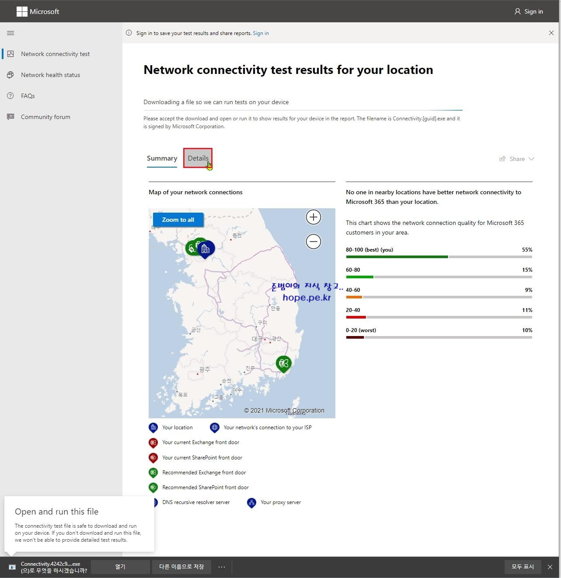Click the current Exchange front door legend icon
Viewport: 561px width, 578px height.
click(153, 443)
